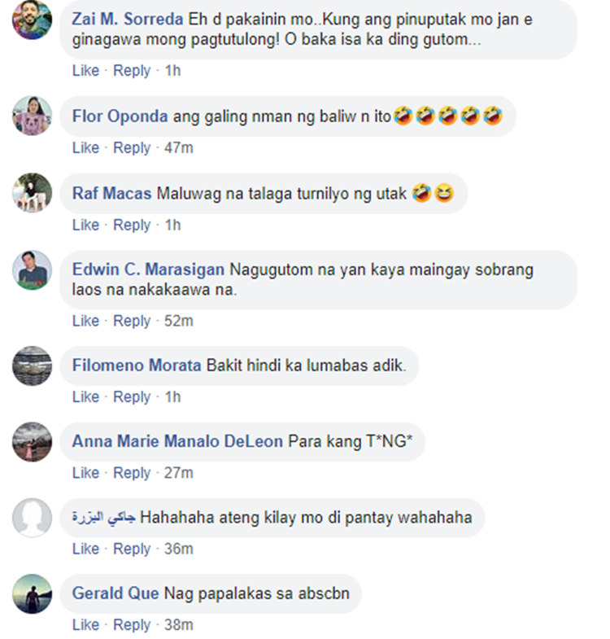Open the 27m timestamp under Anna's comment

click(178, 473)
